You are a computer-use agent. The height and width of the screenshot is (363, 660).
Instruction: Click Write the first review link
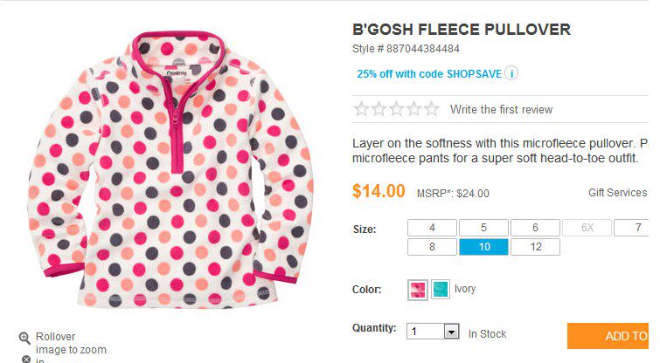501,110
